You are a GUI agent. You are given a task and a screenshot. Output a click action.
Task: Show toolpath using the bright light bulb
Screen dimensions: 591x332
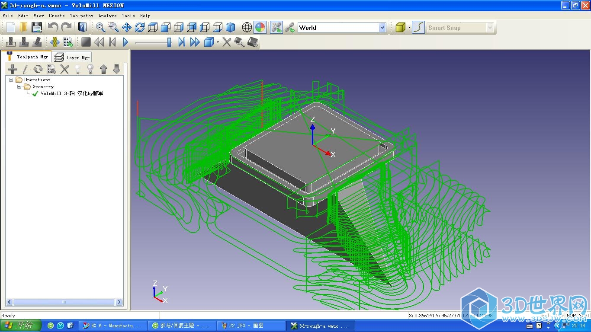[x=90, y=69]
